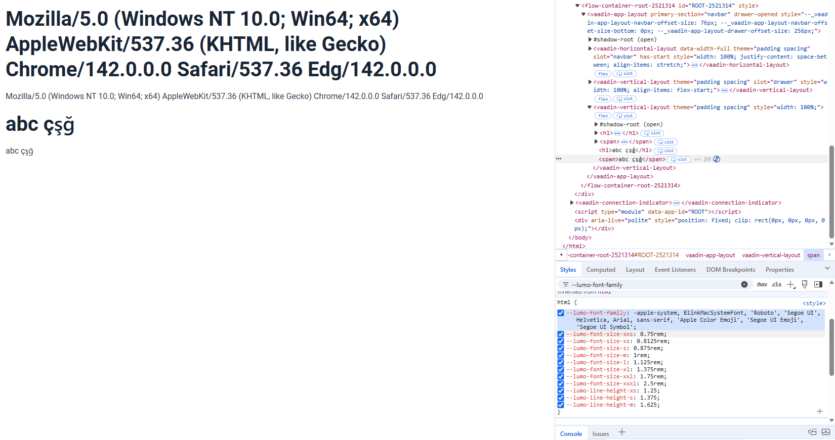Click the expand drawer icon at bottom right
835x440 pixels.
click(x=826, y=432)
